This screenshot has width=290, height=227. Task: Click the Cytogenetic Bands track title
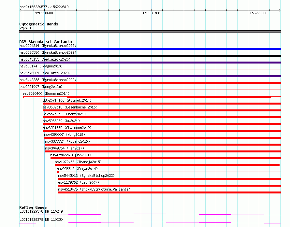[x=39, y=24]
